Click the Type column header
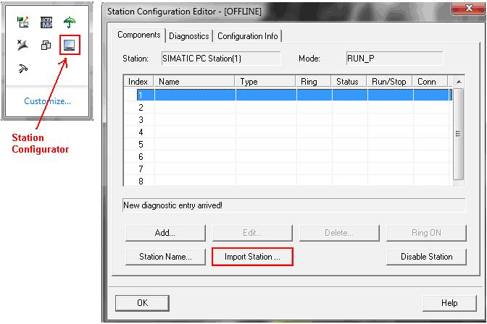Viewport: 487px width, 324px height. pyautogui.click(x=265, y=82)
